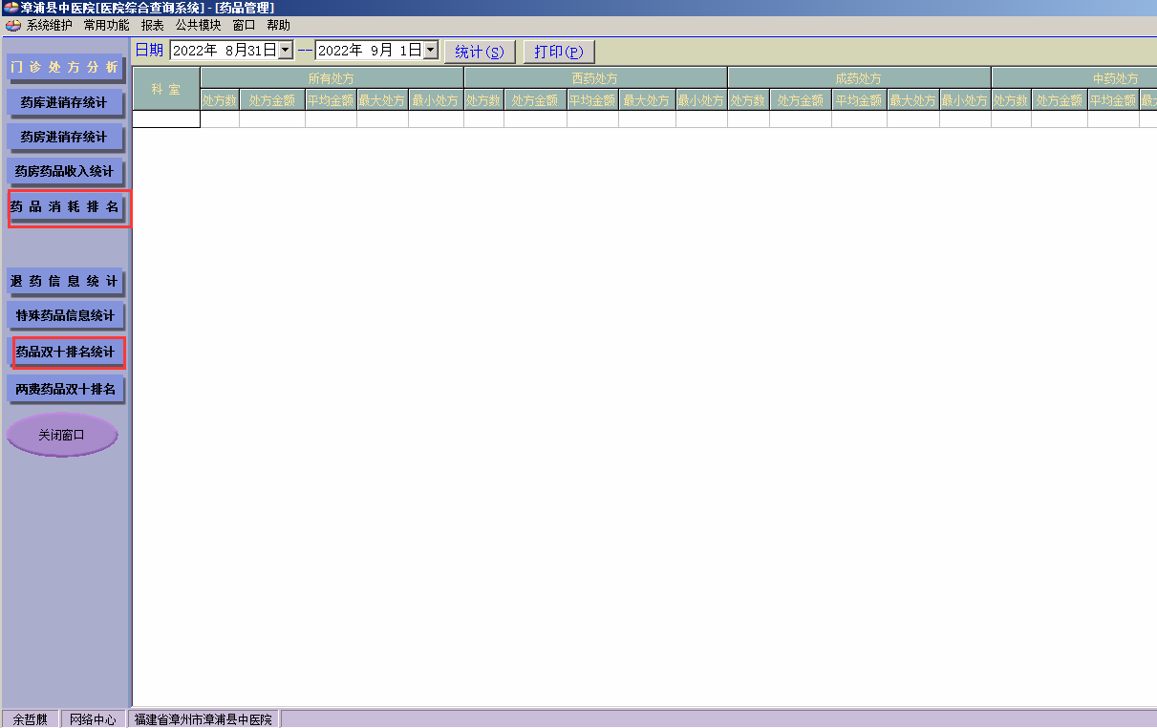Click 处方数 header under 西药处方
This screenshot has height=728, width=1157.
pyautogui.click(x=483, y=99)
